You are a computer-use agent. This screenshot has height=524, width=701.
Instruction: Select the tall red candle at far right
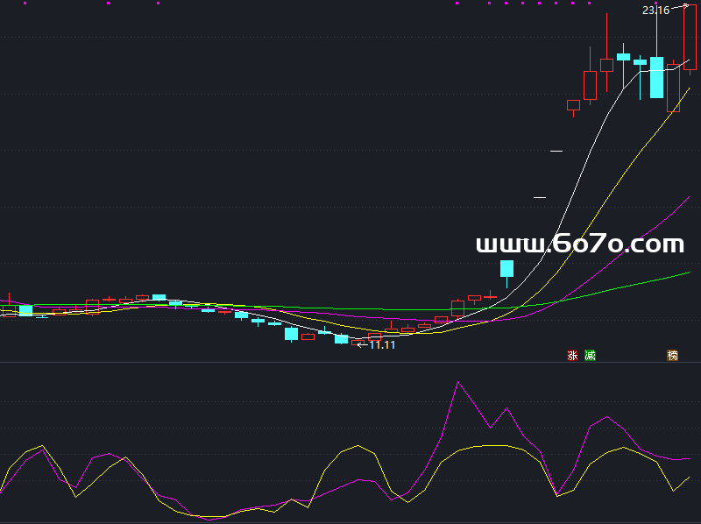[690, 37]
